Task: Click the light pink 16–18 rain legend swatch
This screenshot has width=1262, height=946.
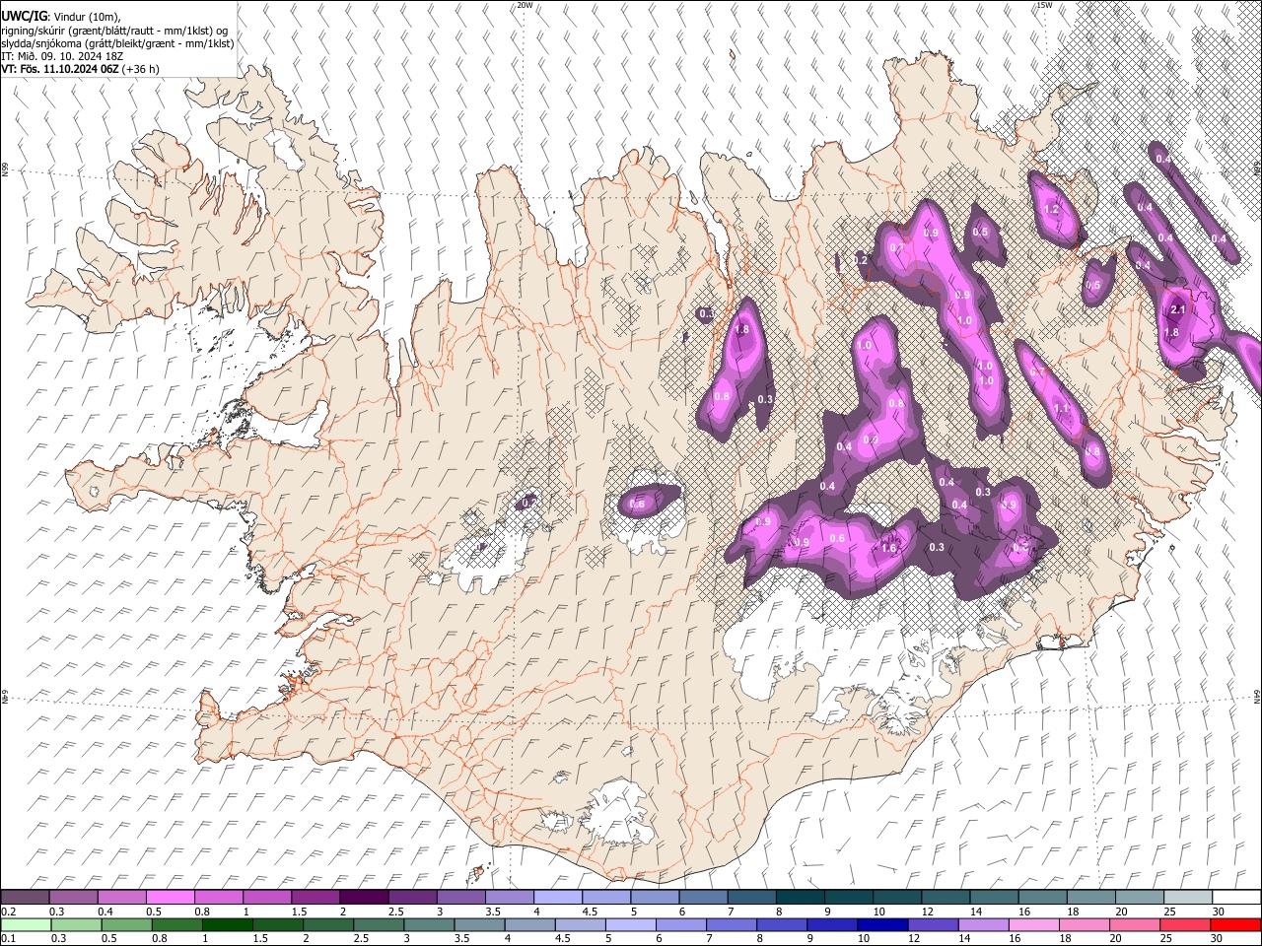Action: [x=1033, y=924]
